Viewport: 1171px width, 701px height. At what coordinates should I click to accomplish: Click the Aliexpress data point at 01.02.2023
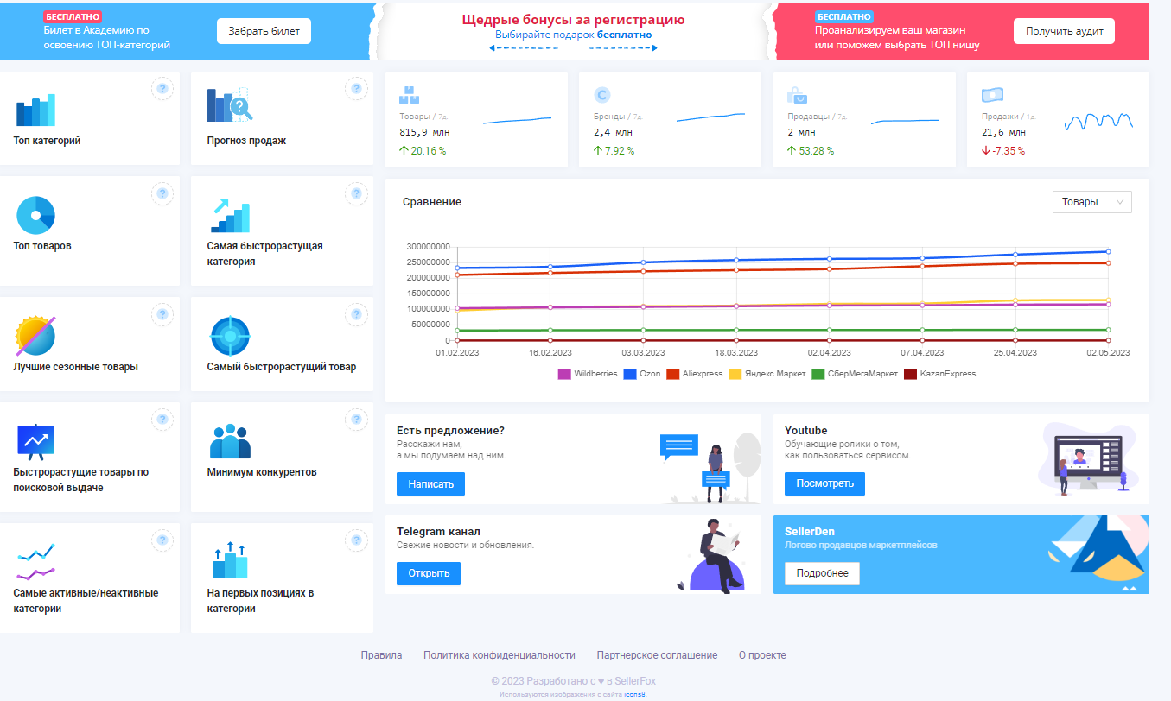click(x=458, y=275)
